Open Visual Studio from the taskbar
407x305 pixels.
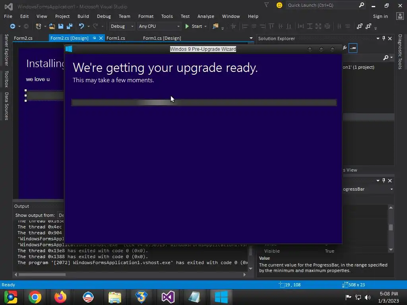pyautogui.click(x=168, y=297)
